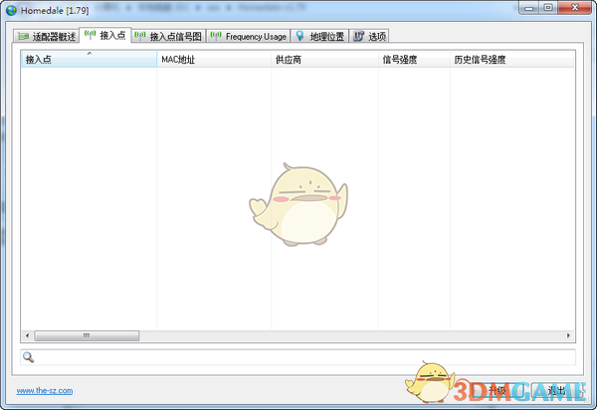Sort by 接入点 column header
The width and height of the screenshot is (597, 410).
click(x=88, y=60)
